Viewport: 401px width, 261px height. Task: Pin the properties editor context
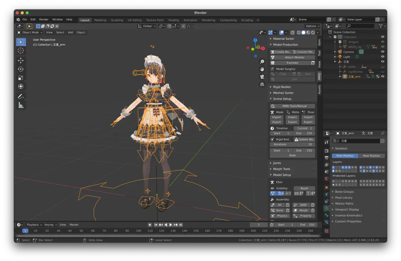(x=382, y=133)
